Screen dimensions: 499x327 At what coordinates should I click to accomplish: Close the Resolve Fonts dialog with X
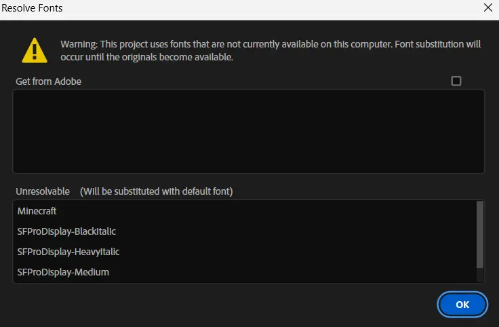coord(487,8)
